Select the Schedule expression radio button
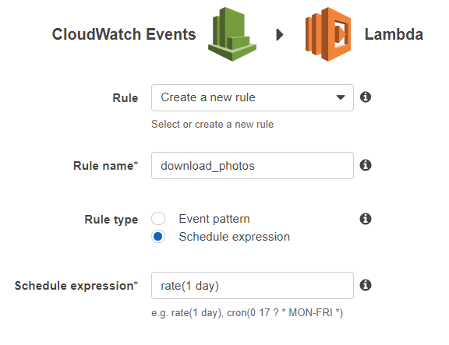 (x=158, y=236)
